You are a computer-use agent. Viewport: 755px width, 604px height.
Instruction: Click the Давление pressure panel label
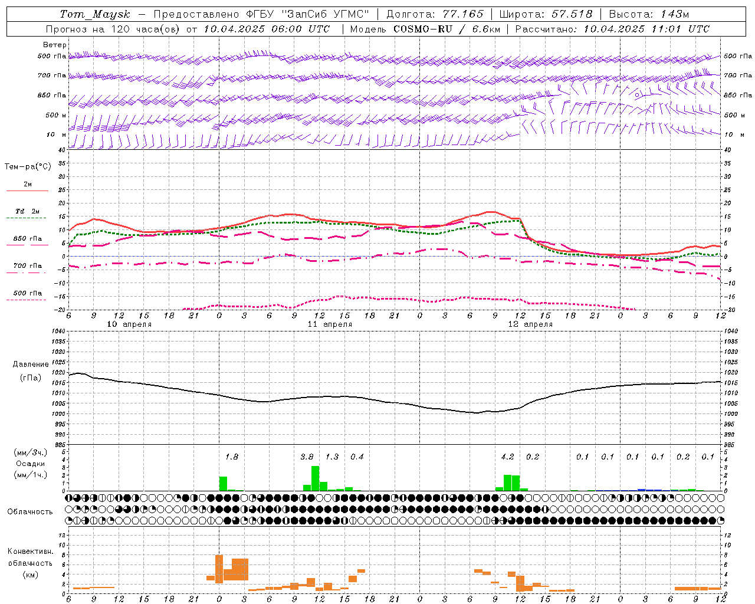tap(31, 365)
